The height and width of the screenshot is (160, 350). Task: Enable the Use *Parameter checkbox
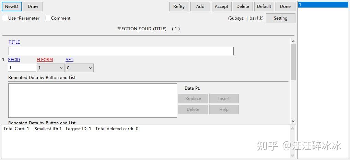coord(5,18)
